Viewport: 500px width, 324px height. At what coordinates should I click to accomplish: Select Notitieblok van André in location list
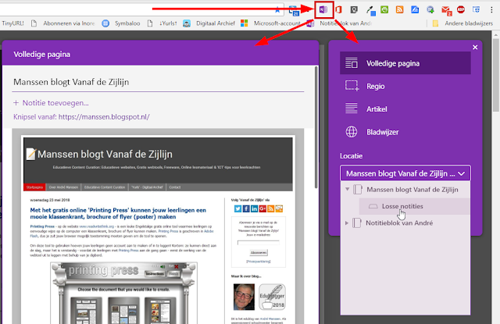399,223
